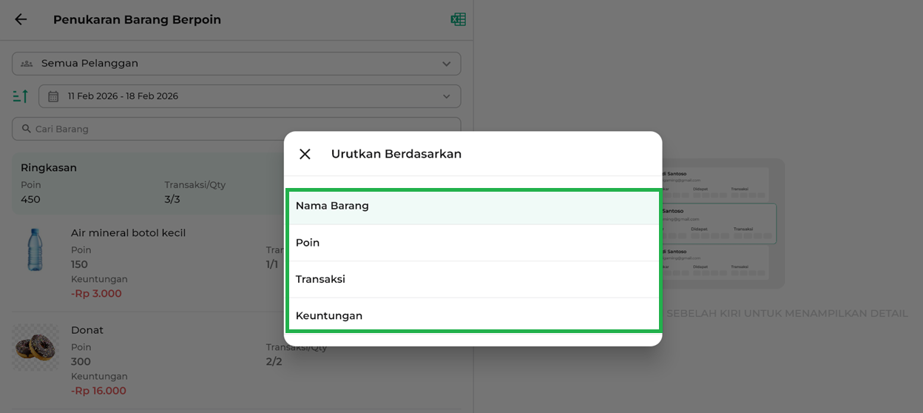Image resolution: width=923 pixels, height=413 pixels.
Task: Choose Transaksi sort option
Action: tap(473, 279)
